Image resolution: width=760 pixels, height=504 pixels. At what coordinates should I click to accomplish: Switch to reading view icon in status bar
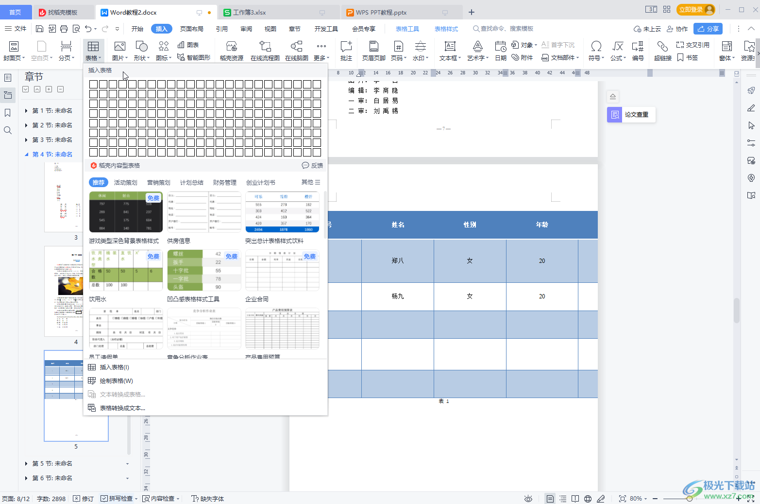[575, 499]
